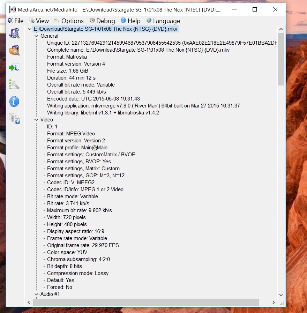Select the 'Display aspect ratio: 16:9' row
307x313 pixels.
76,232
